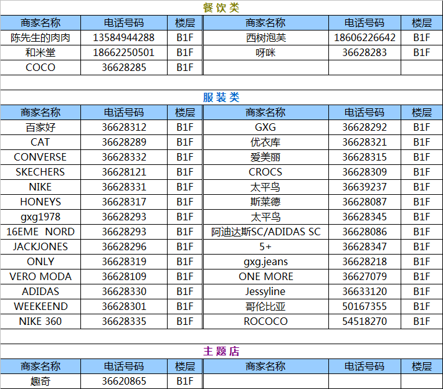Click the gxg.jeans merchant name
The height and width of the screenshot is (389, 443).
point(266,262)
